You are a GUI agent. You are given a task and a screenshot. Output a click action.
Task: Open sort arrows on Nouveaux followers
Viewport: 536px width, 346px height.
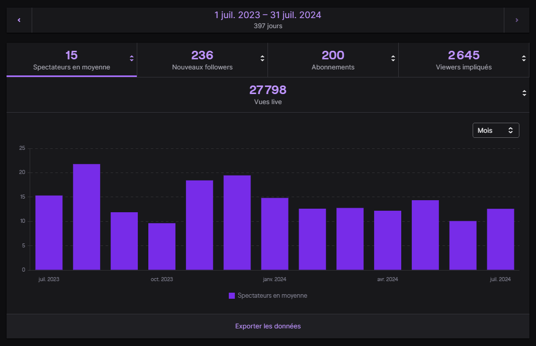(x=262, y=58)
